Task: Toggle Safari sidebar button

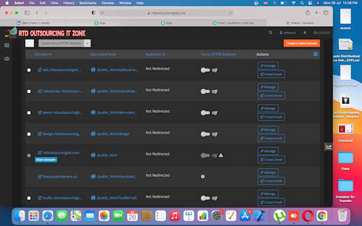Action: pyautogui.click(x=27, y=13)
